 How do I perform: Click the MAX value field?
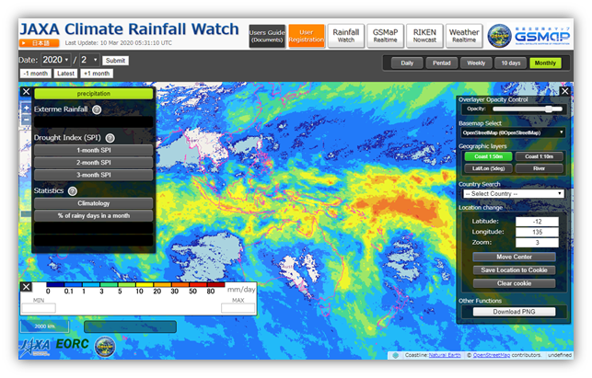238,308
